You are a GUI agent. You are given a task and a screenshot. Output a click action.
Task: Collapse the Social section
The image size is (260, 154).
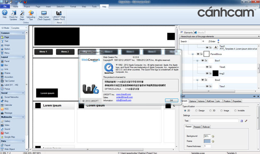23,93
